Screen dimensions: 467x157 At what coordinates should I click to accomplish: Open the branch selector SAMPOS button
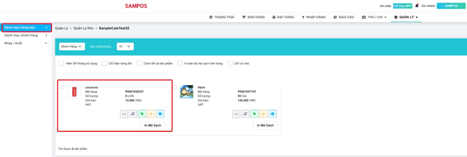[451, 6]
